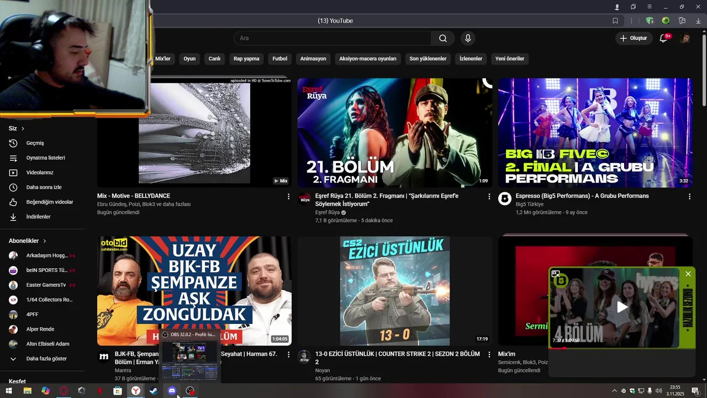707x398 pixels.
Task: Select the Oyun filter chip
Action: pyautogui.click(x=189, y=59)
